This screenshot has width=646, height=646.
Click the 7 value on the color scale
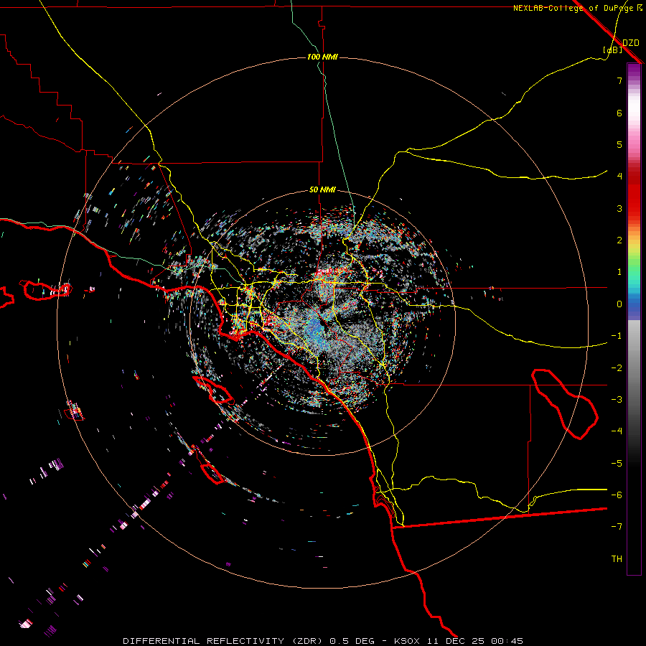619,80
